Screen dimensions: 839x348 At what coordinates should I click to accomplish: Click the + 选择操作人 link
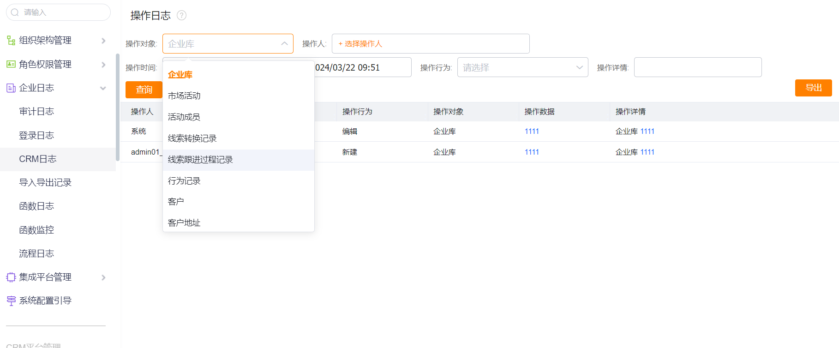pyautogui.click(x=360, y=44)
